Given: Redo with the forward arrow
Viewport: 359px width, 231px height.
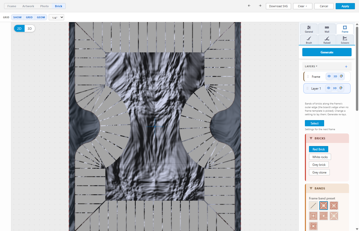Looking at the screenshot, I should (x=260, y=6).
